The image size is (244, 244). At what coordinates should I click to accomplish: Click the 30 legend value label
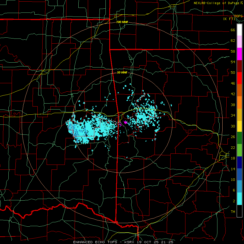233,126
